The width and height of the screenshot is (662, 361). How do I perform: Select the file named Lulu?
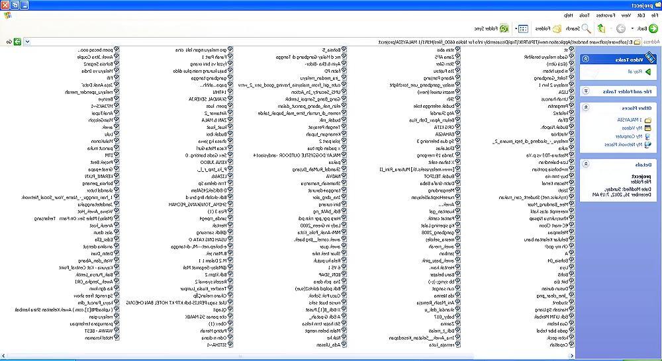coord(109,134)
